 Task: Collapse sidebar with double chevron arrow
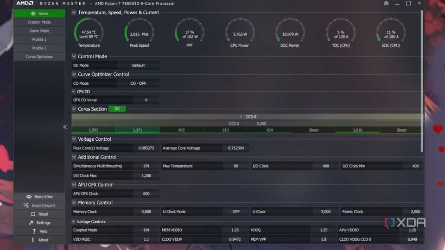pyautogui.click(x=65, y=127)
